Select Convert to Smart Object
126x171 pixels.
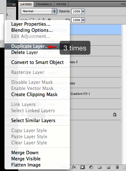[37, 62]
